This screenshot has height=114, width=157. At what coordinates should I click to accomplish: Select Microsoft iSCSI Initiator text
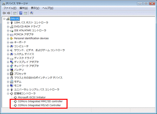tap(32, 97)
